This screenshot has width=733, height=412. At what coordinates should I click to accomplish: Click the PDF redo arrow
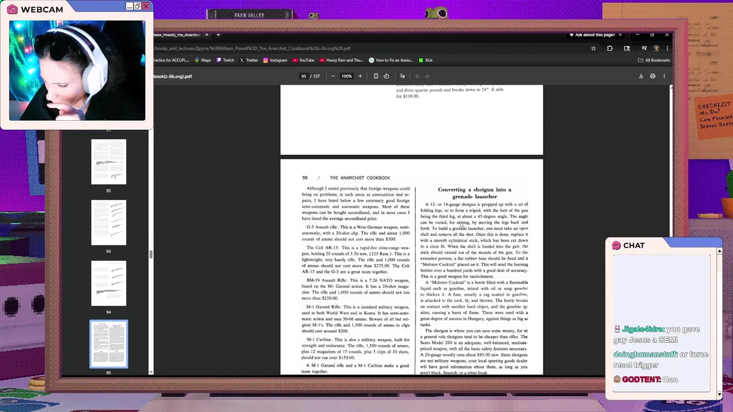pos(427,76)
